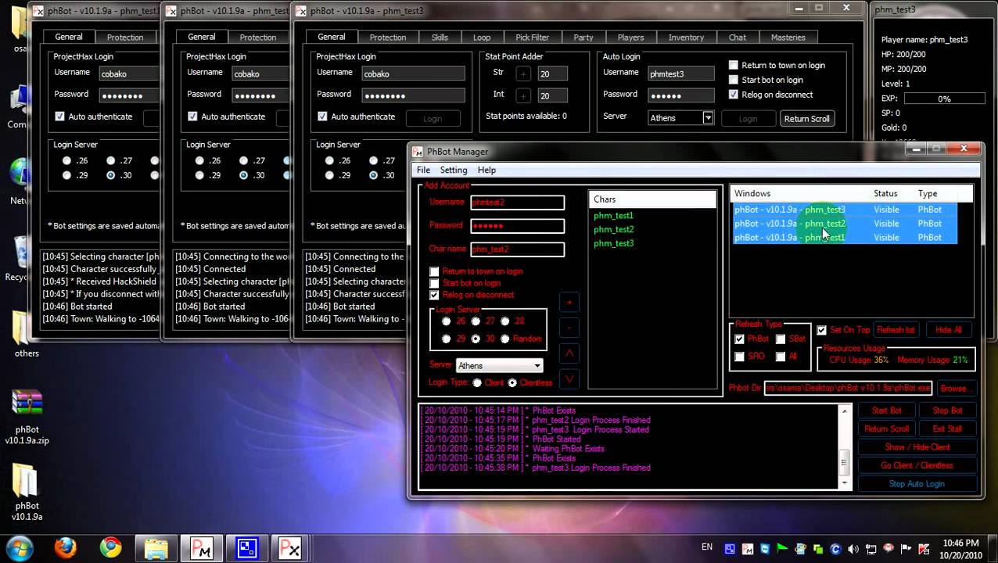Click the Int plus stat button
The image size is (998, 563).
[523, 95]
